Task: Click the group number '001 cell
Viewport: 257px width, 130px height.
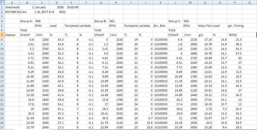Action: (x=116, y=21)
